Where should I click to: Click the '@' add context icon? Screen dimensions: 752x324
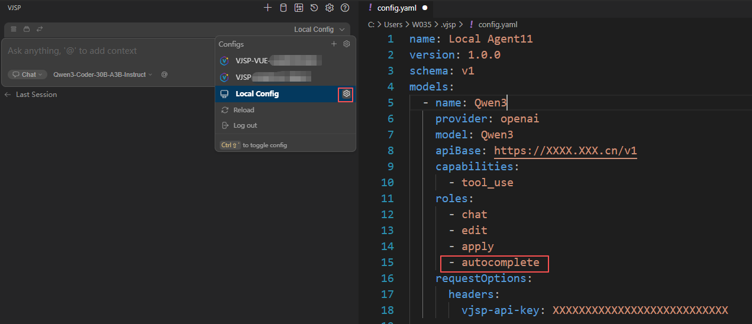click(x=164, y=74)
